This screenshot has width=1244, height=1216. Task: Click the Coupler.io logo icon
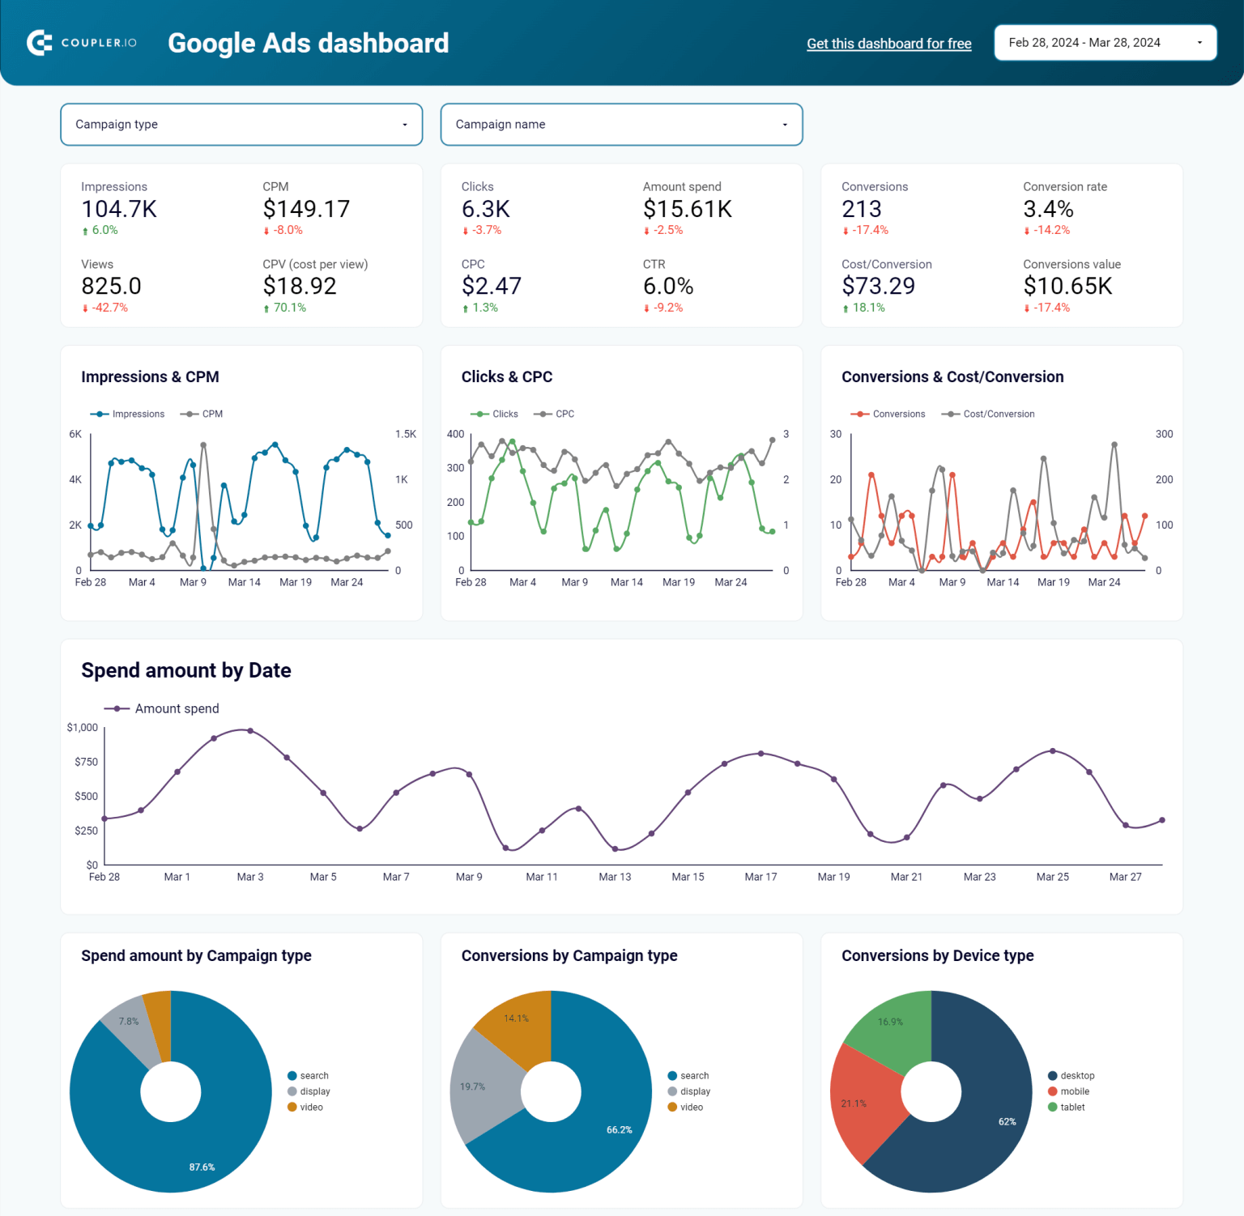40,43
